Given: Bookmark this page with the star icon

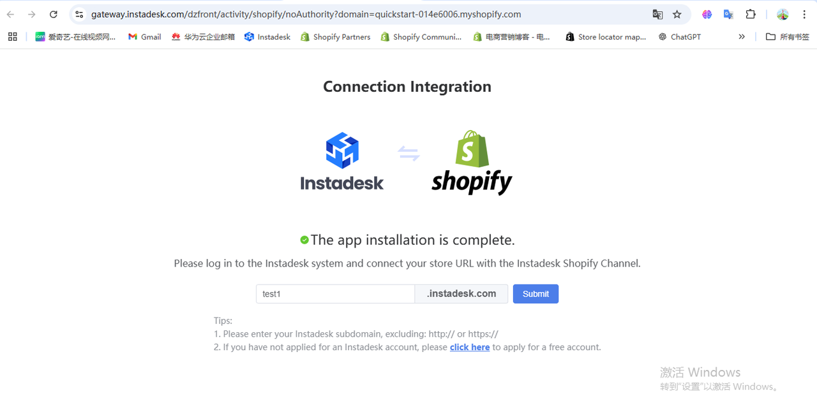Looking at the screenshot, I should [x=677, y=14].
